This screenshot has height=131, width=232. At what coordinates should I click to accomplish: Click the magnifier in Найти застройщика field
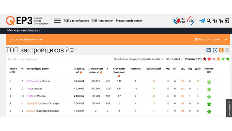(x=9, y=59)
